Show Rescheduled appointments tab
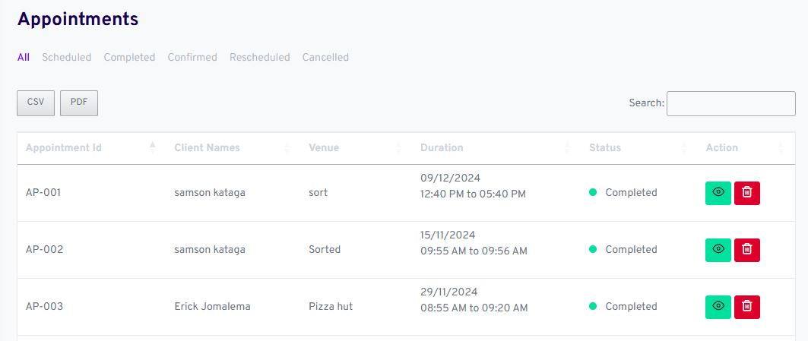 (x=260, y=58)
